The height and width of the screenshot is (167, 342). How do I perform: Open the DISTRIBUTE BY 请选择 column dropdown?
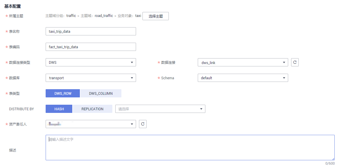[160, 109]
